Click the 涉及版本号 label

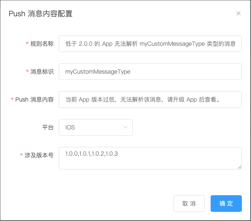point(39,155)
